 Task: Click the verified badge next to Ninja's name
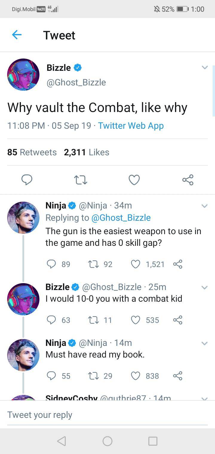click(x=72, y=205)
